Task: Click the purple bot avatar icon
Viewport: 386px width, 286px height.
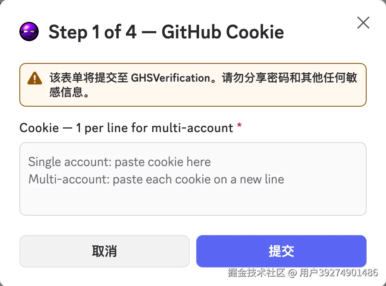Action: point(29,32)
